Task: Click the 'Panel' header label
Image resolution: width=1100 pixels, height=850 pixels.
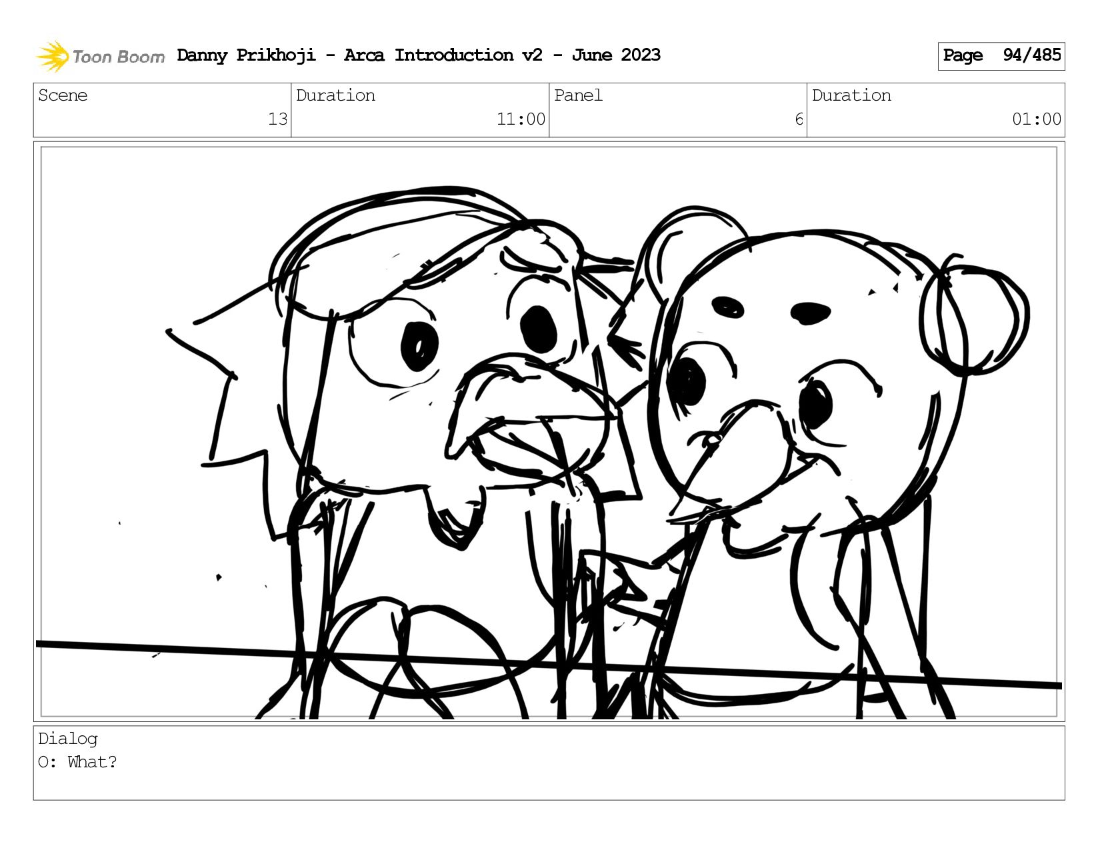Action: [578, 95]
